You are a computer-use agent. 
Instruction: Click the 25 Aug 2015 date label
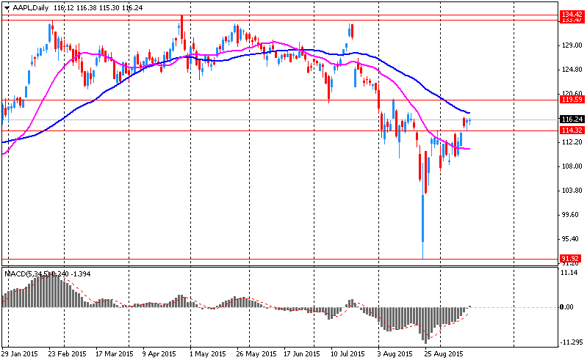click(444, 353)
